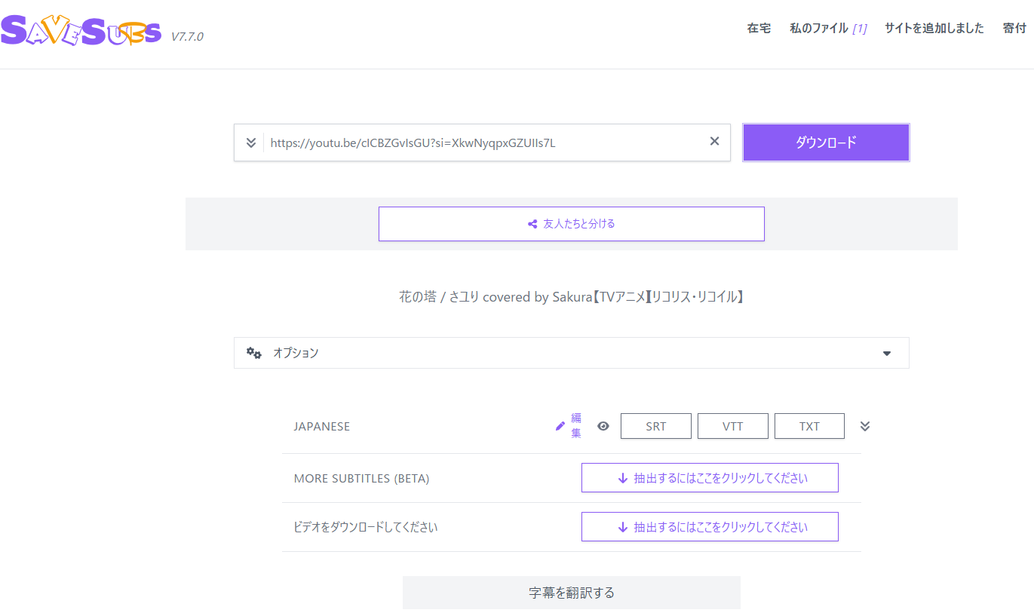This screenshot has width=1034, height=616.
Task: Open 私のファイル [1]
Action: pyautogui.click(x=827, y=27)
